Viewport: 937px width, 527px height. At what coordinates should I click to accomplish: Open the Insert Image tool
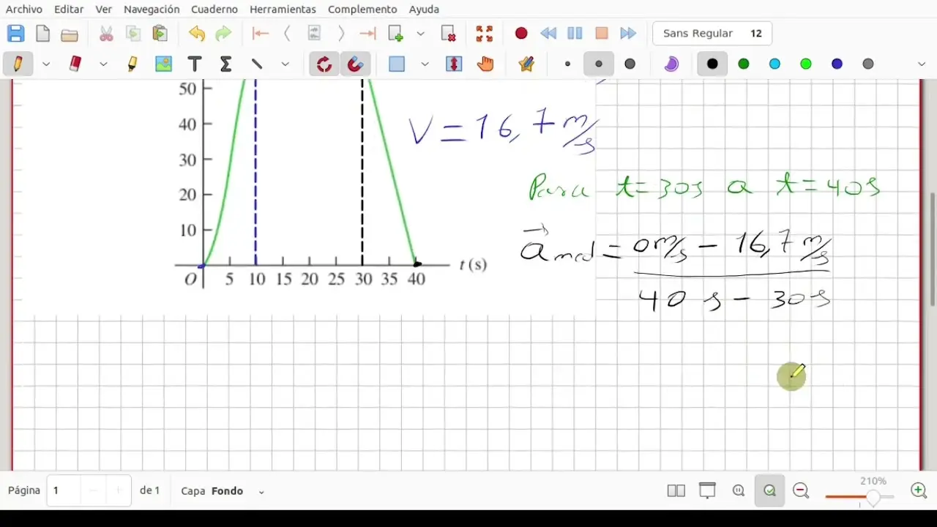163,64
